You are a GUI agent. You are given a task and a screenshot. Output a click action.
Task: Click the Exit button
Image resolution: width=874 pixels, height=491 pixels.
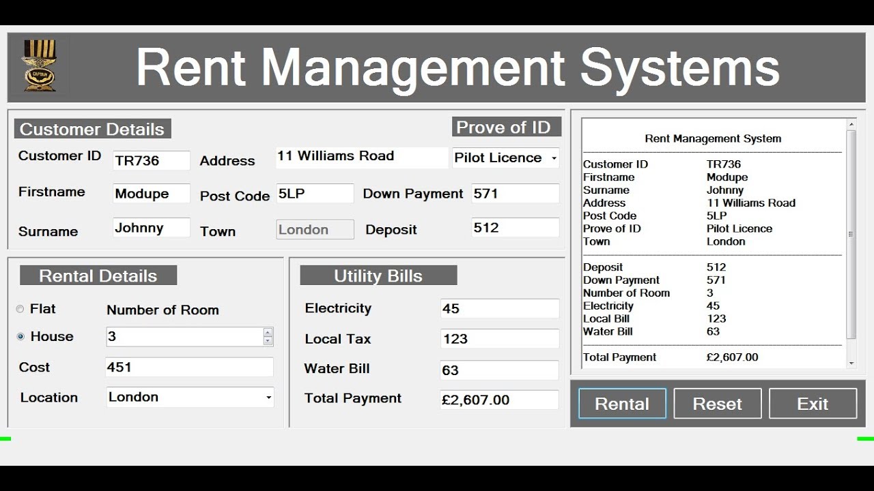[813, 404]
